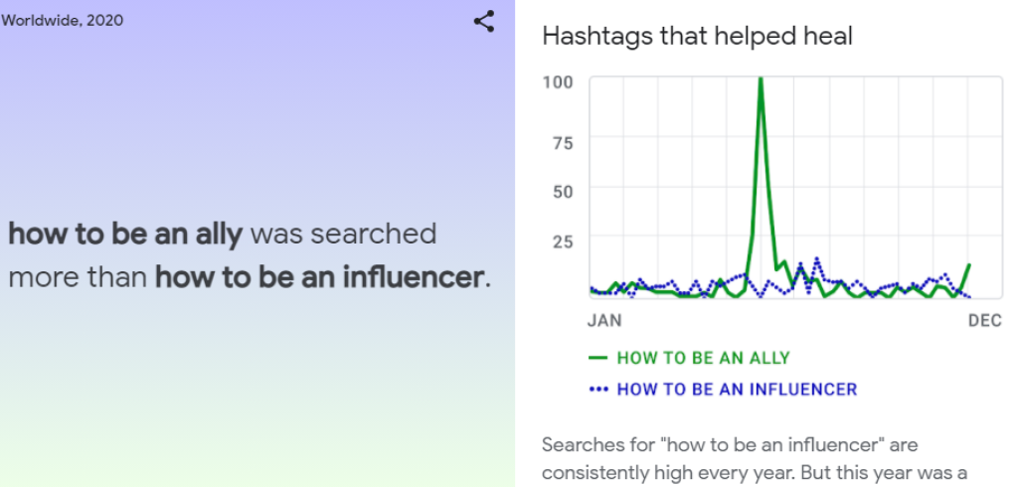Click the words was searched
The height and width of the screenshot is (487, 1018).
pyautogui.click(x=343, y=234)
